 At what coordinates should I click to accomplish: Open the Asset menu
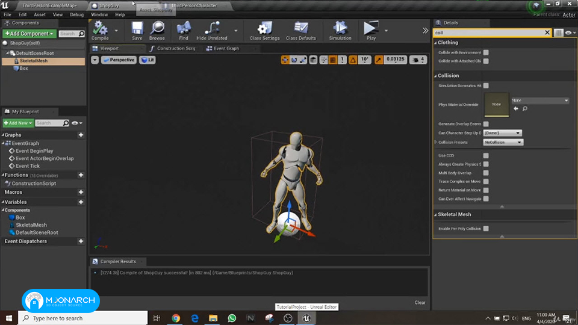(40, 14)
